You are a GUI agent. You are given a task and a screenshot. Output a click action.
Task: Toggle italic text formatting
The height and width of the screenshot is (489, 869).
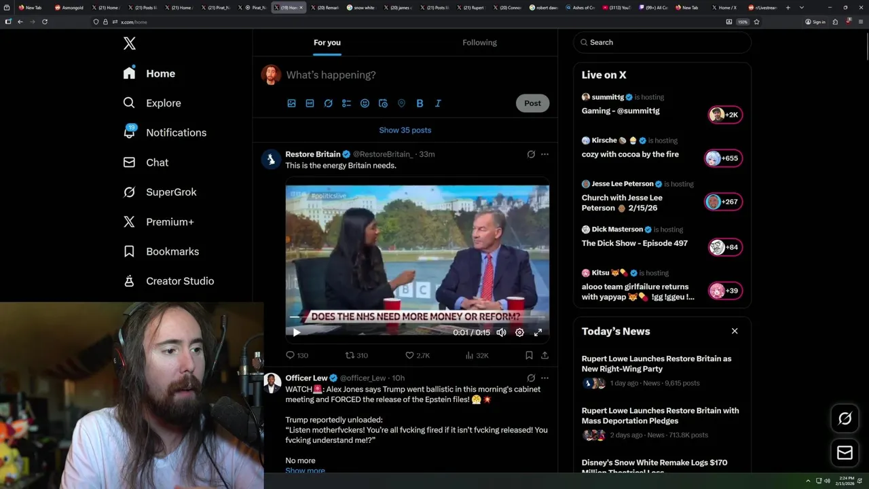438,103
